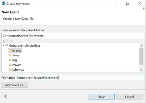This screenshot has height=103, width=146.
Task: Focus the parent folder path field
Action: click(73, 36)
